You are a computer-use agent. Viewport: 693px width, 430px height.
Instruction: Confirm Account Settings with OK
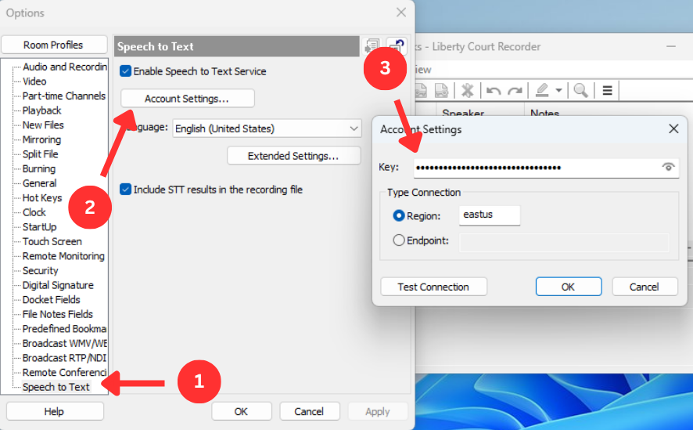pos(569,287)
